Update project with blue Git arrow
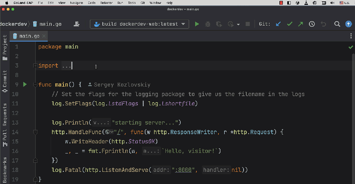 (278, 24)
